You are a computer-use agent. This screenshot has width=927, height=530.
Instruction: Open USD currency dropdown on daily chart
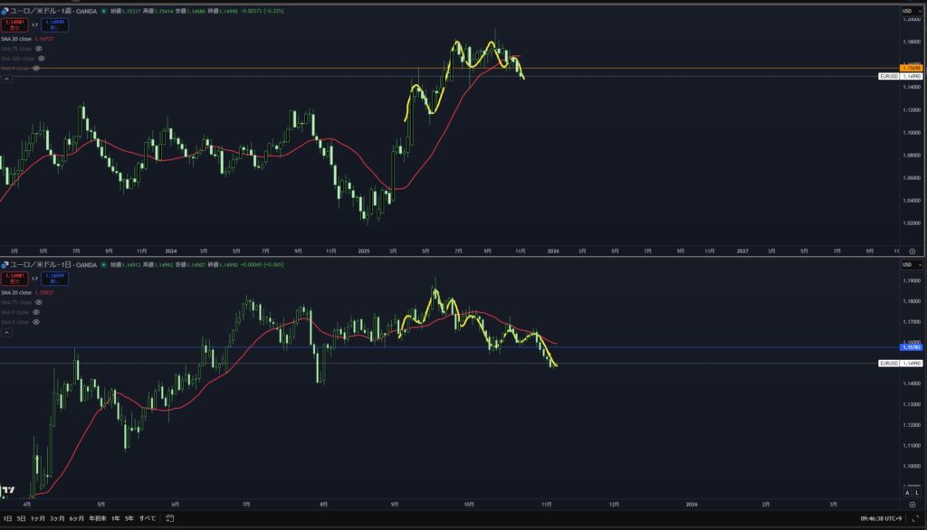(x=907, y=264)
